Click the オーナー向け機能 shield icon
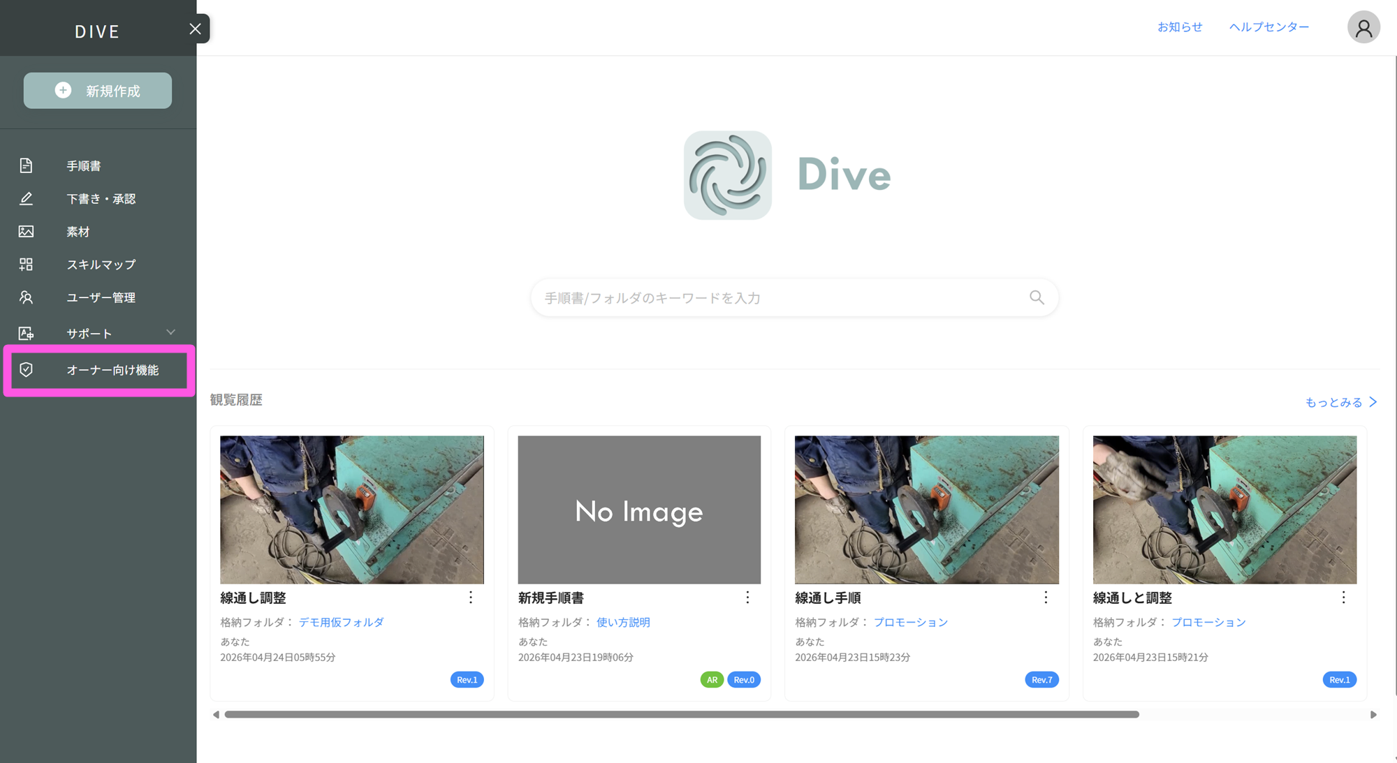1397x763 pixels. [26, 370]
